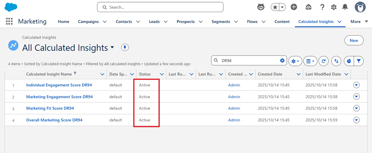372x153 pixels.
Task: Refresh the list view
Action: (324, 61)
